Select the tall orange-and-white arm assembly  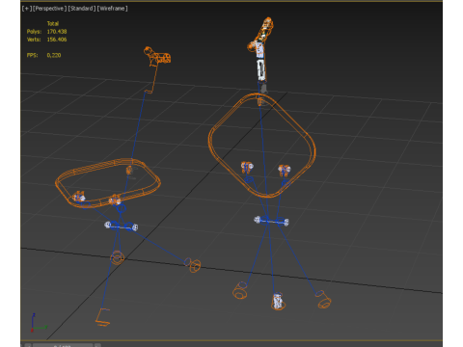(261, 51)
